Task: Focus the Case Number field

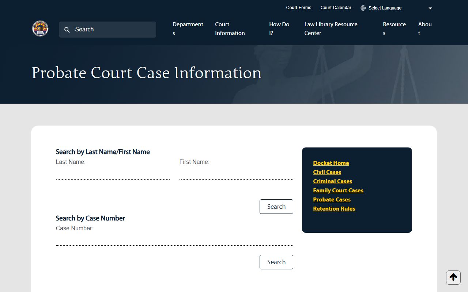Action: (174, 240)
